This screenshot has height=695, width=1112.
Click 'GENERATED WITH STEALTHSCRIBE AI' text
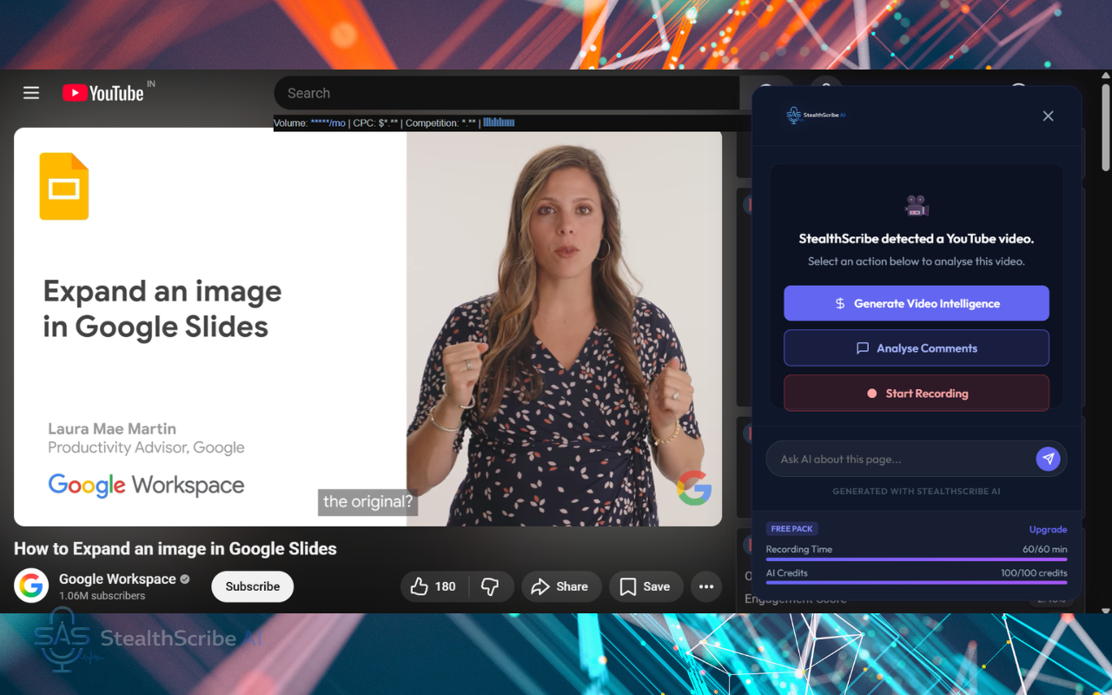coord(917,491)
